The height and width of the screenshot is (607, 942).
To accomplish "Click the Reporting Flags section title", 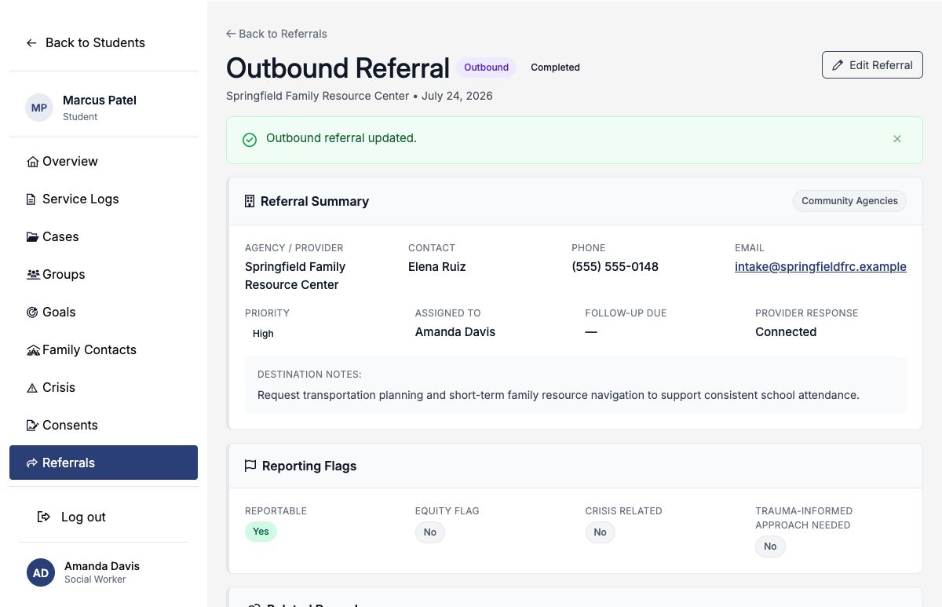I will tap(309, 466).
